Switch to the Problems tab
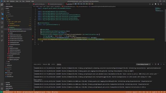This screenshot has width=166, height=93. tap(46, 64)
